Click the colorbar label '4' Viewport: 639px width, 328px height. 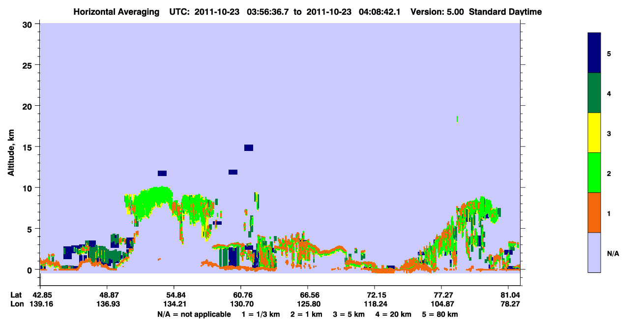coord(609,93)
